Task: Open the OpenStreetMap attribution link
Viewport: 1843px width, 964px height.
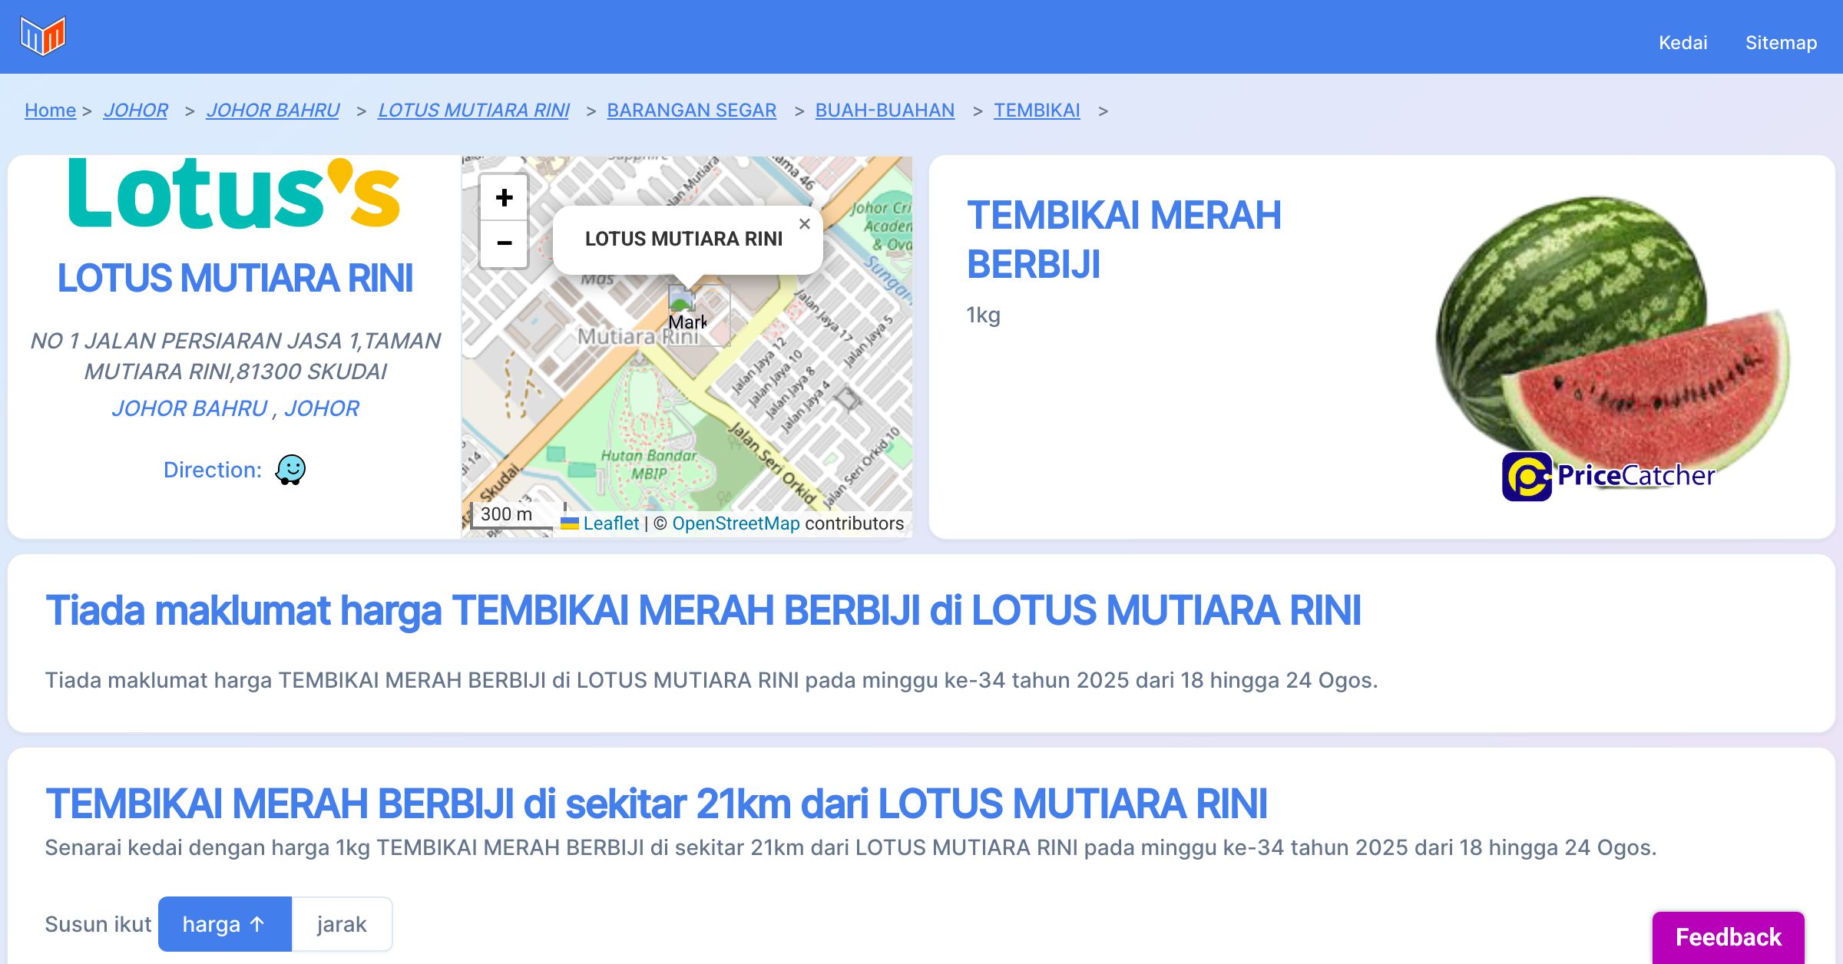Action: [x=736, y=523]
